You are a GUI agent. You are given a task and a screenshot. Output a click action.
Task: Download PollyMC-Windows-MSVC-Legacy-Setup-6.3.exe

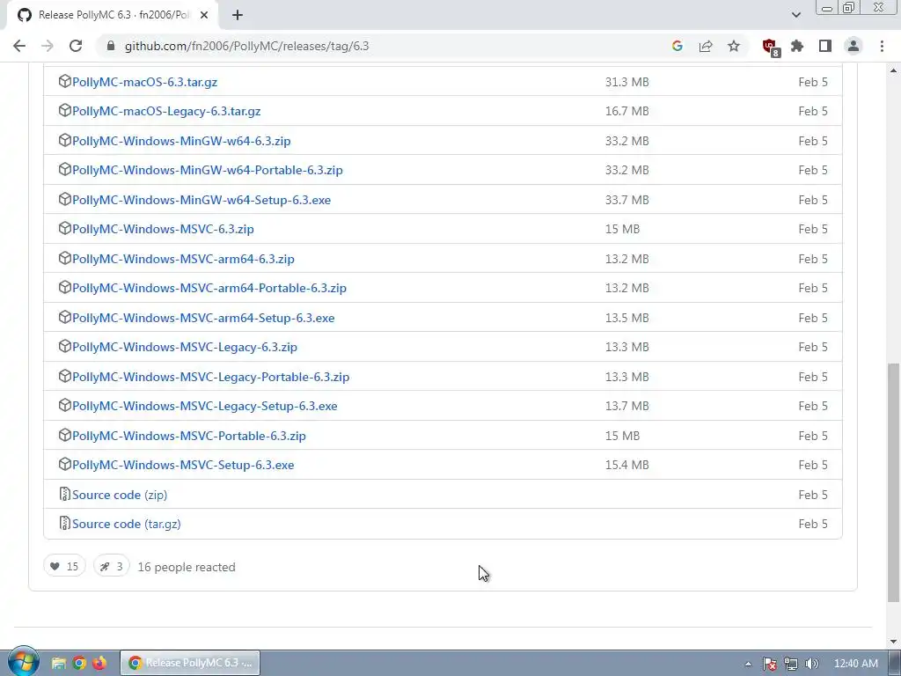click(x=204, y=406)
